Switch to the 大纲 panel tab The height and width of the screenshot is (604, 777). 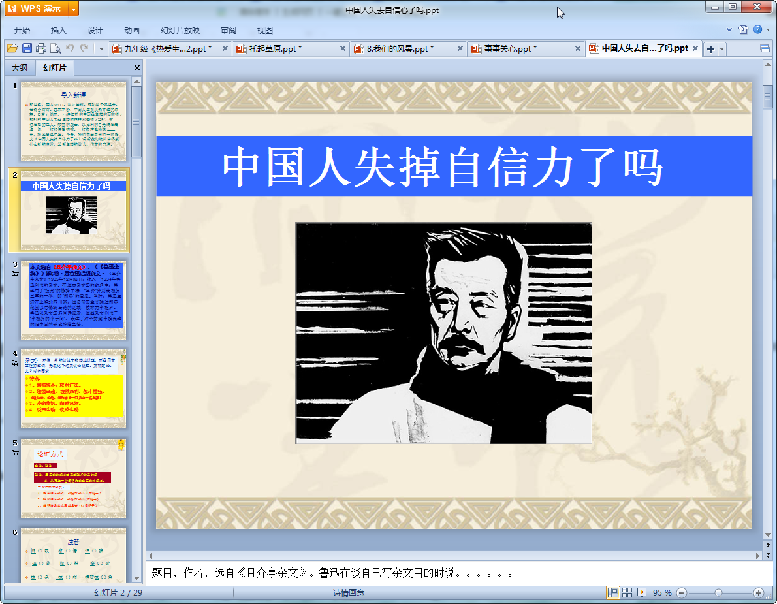(20, 67)
